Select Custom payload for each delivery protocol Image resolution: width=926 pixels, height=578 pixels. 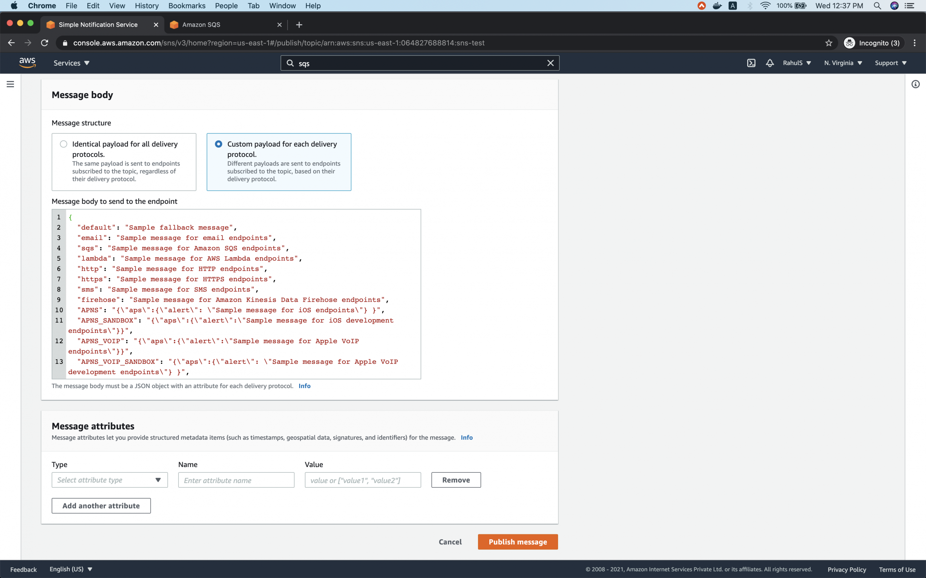coord(218,144)
